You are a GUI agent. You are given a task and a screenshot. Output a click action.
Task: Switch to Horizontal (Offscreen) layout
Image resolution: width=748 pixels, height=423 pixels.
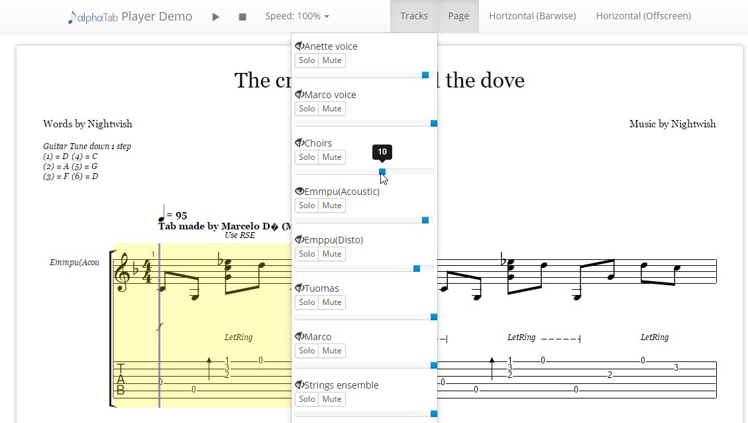[x=643, y=16]
